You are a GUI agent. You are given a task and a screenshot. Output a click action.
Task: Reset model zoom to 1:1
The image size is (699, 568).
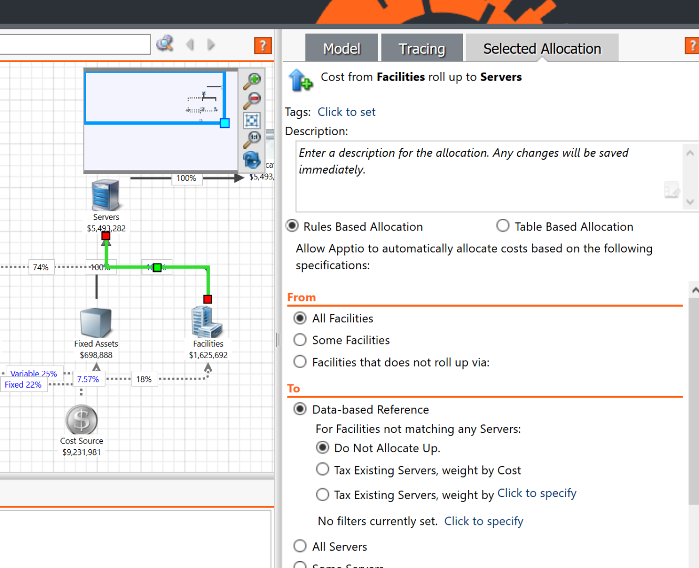point(252,140)
